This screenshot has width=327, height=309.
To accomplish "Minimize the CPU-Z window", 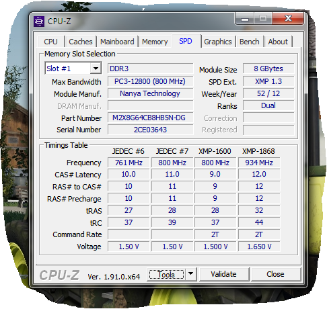I will 245,19.
